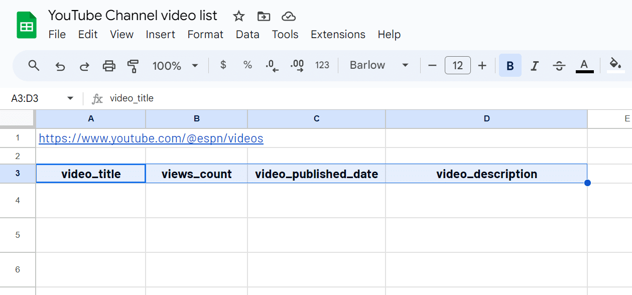Undo the last action
Viewport: 632px width, 295px height.
click(60, 66)
